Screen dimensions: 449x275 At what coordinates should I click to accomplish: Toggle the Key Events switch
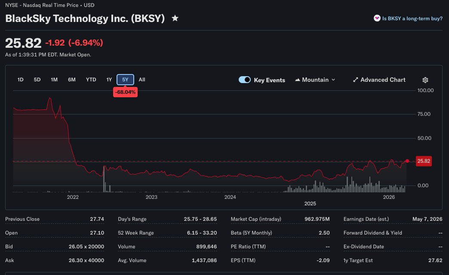[x=245, y=80]
